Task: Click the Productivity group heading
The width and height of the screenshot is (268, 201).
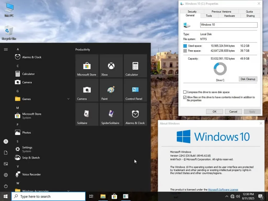Action: 82,49
